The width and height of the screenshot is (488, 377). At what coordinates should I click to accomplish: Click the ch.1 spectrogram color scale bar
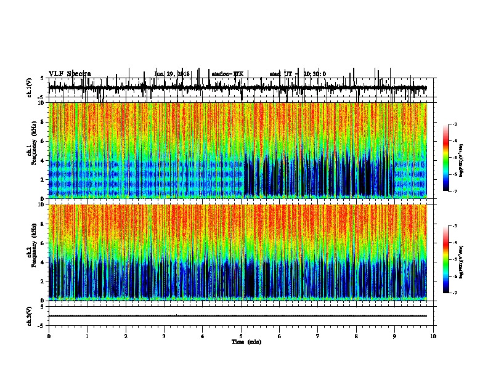click(x=446, y=158)
